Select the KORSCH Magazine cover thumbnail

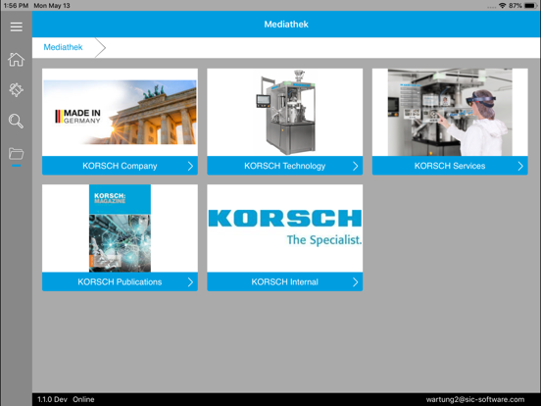tap(120, 228)
